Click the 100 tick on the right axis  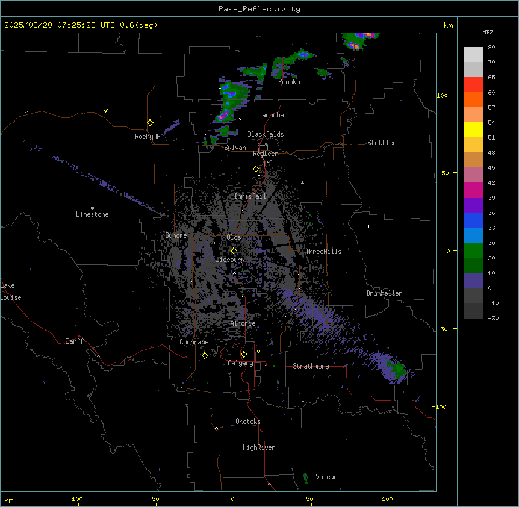pyautogui.click(x=442, y=95)
